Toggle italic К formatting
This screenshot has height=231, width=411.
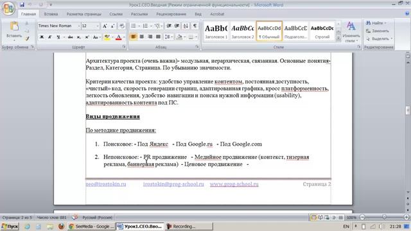[50, 37]
